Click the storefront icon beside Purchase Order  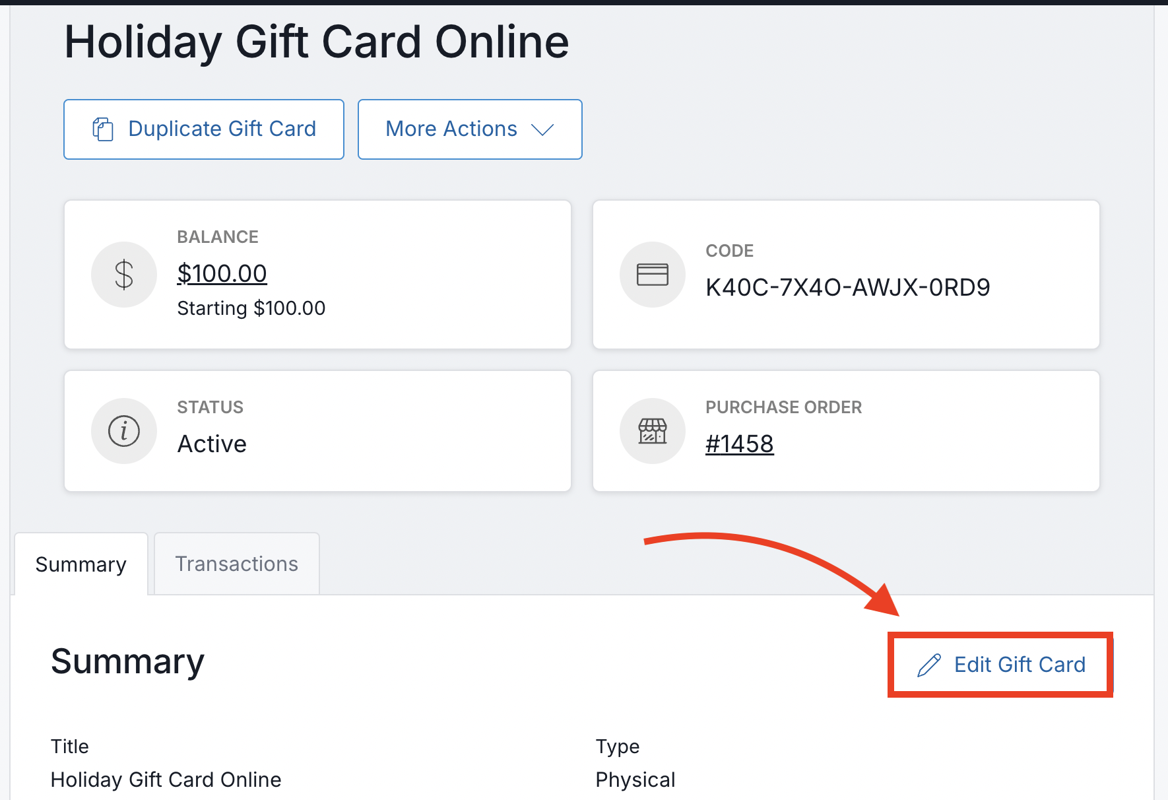point(652,431)
